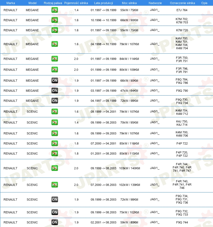Click power value 84kW / 114KM

tap(129, 59)
